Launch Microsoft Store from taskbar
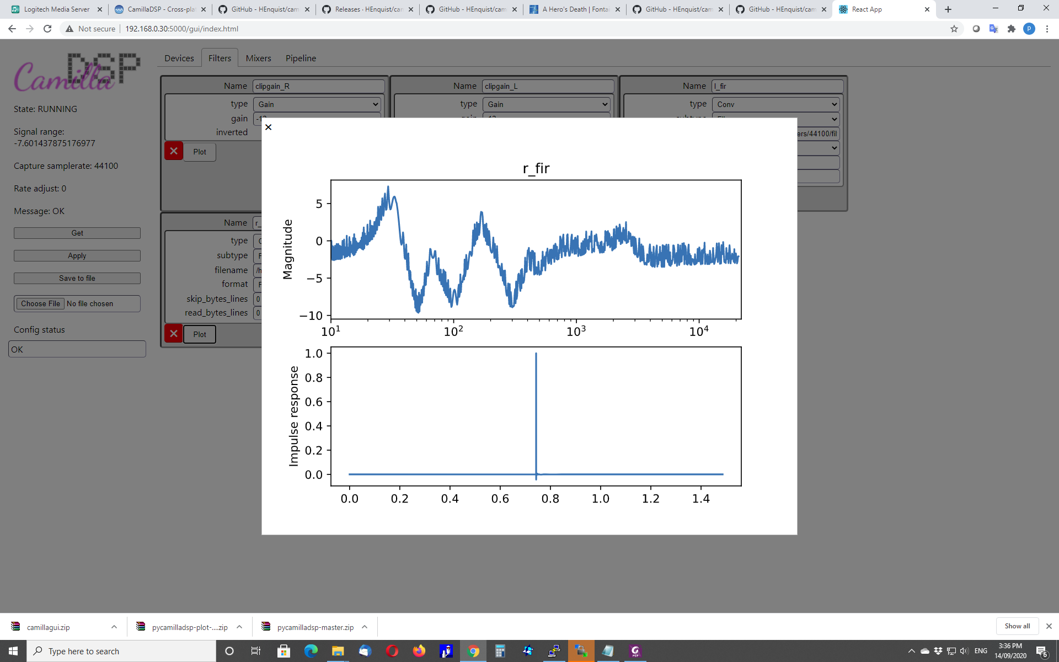 click(x=284, y=651)
